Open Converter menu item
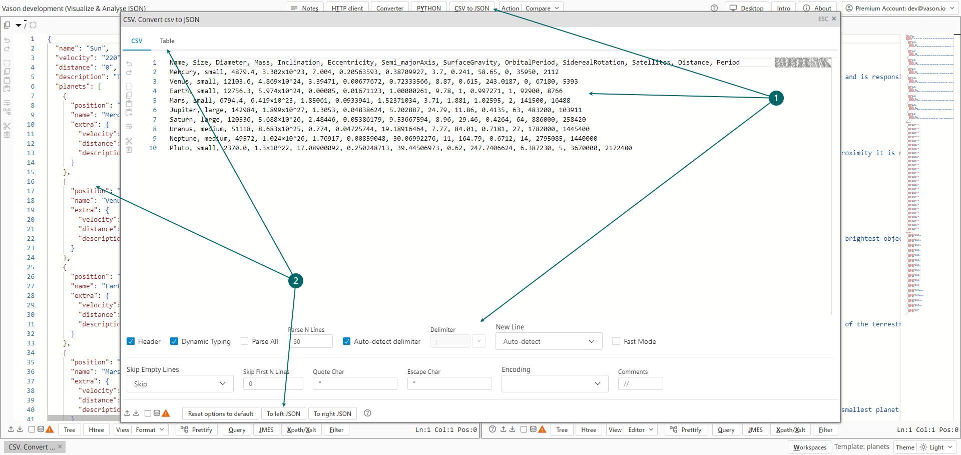The height and width of the screenshot is (455, 961). pyautogui.click(x=390, y=8)
